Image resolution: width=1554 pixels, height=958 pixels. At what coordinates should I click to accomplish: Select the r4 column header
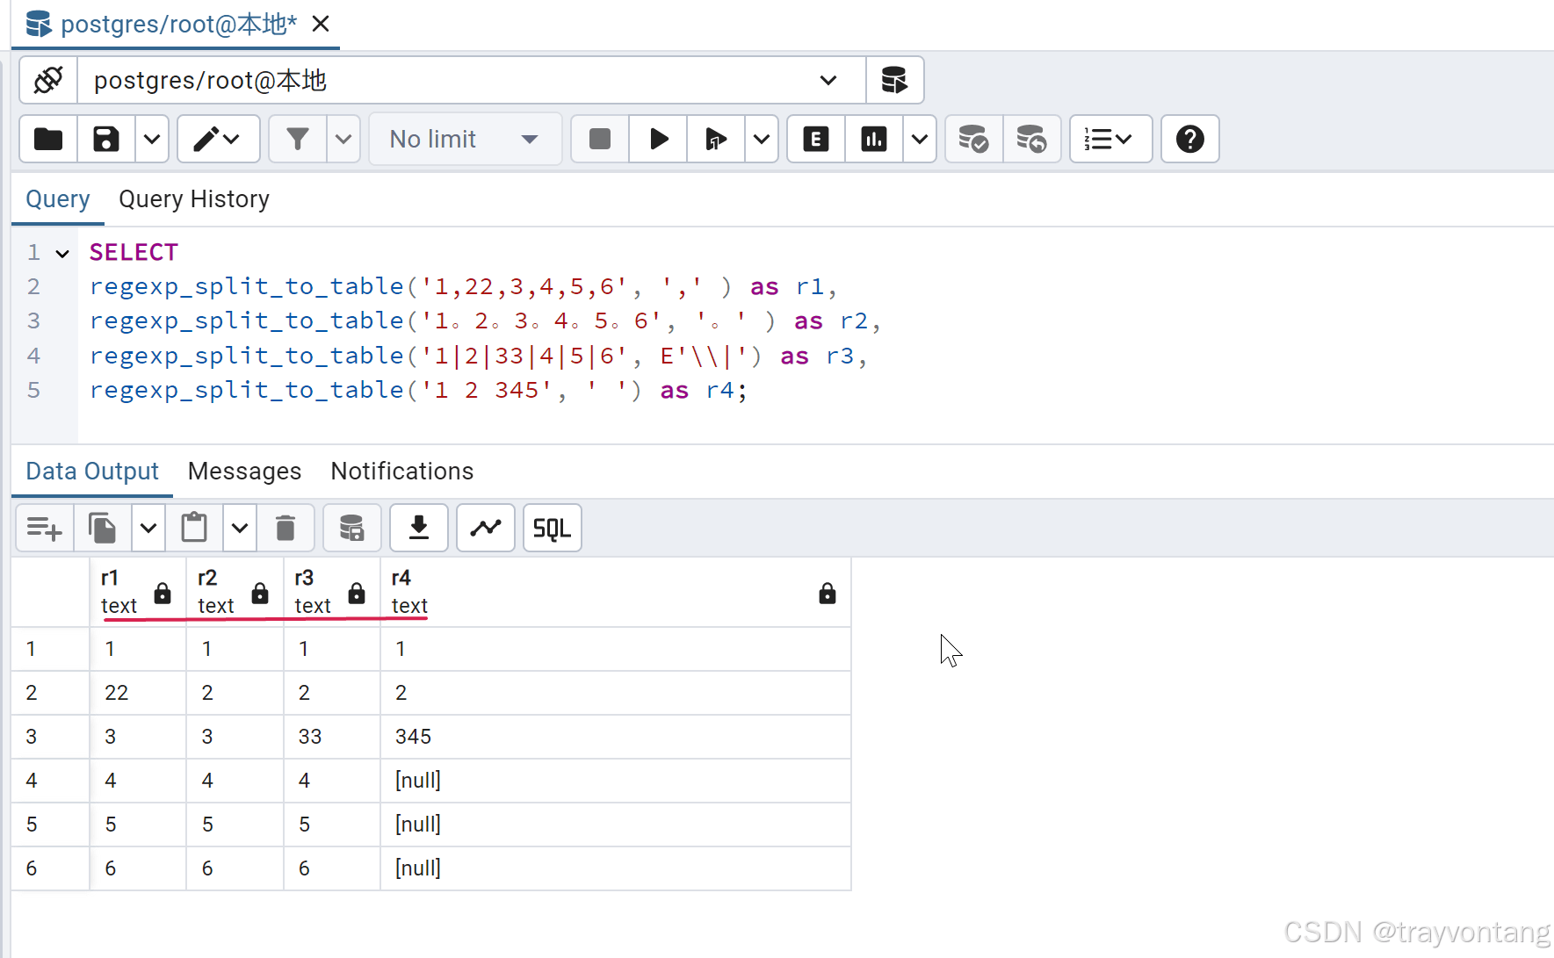pyautogui.click(x=616, y=592)
